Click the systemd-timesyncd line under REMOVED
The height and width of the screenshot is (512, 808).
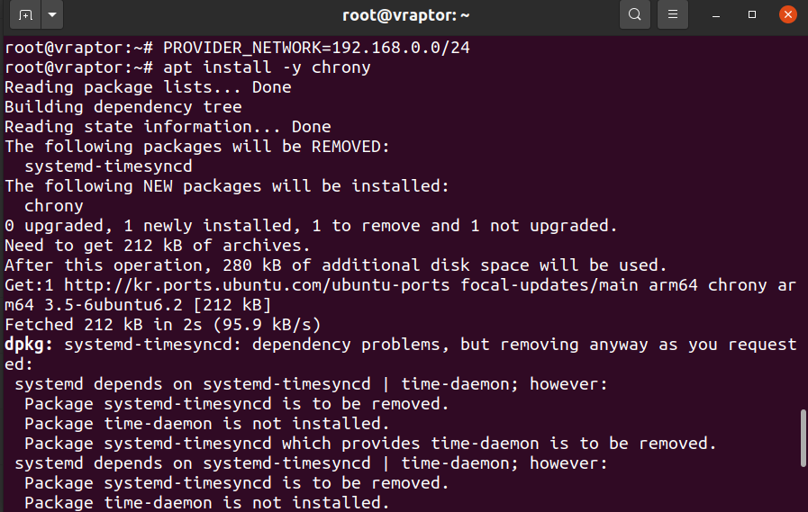tap(108, 166)
